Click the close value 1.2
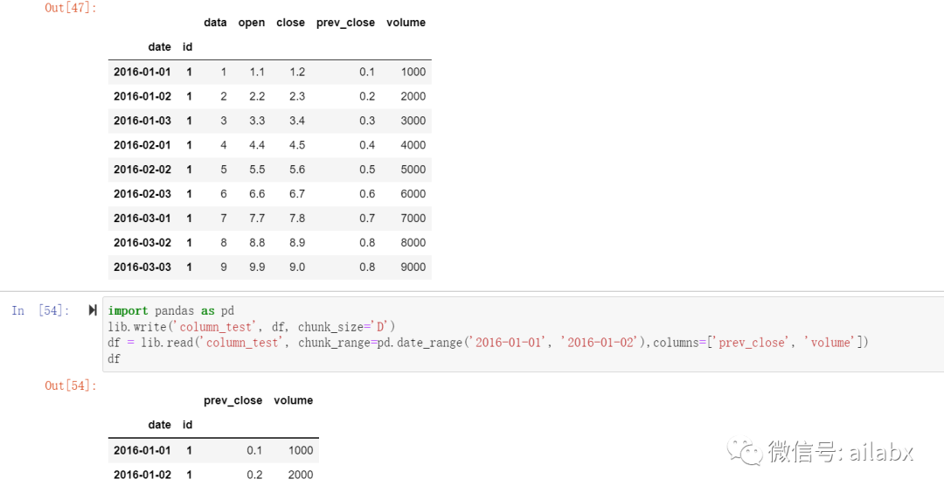The height and width of the screenshot is (493, 944). click(297, 73)
